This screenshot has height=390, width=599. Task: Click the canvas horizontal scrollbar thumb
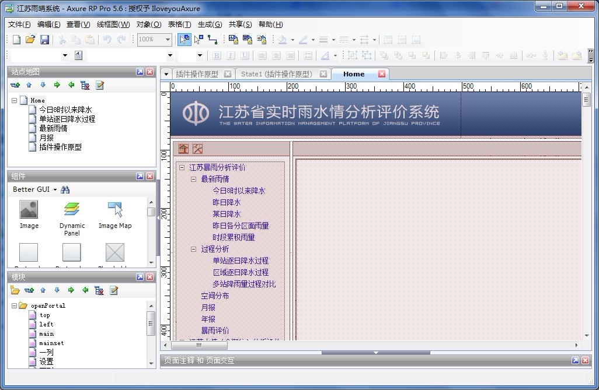[199, 345]
